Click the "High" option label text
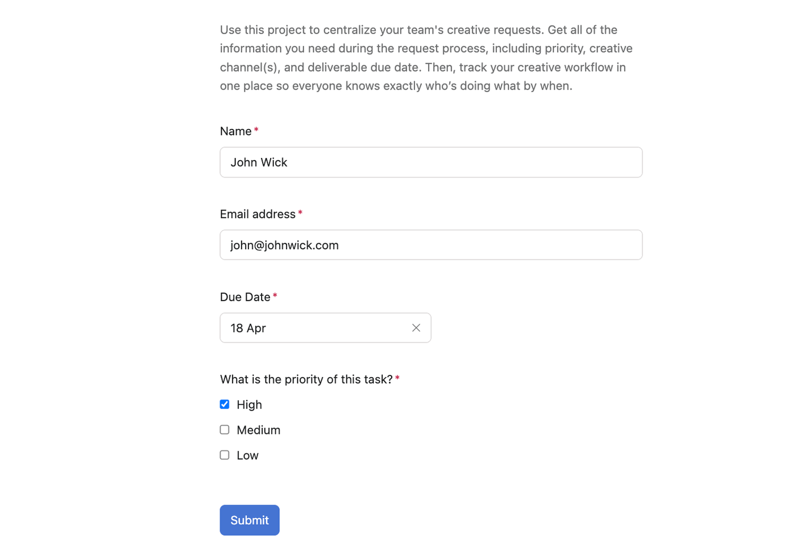 (x=249, y=404)
